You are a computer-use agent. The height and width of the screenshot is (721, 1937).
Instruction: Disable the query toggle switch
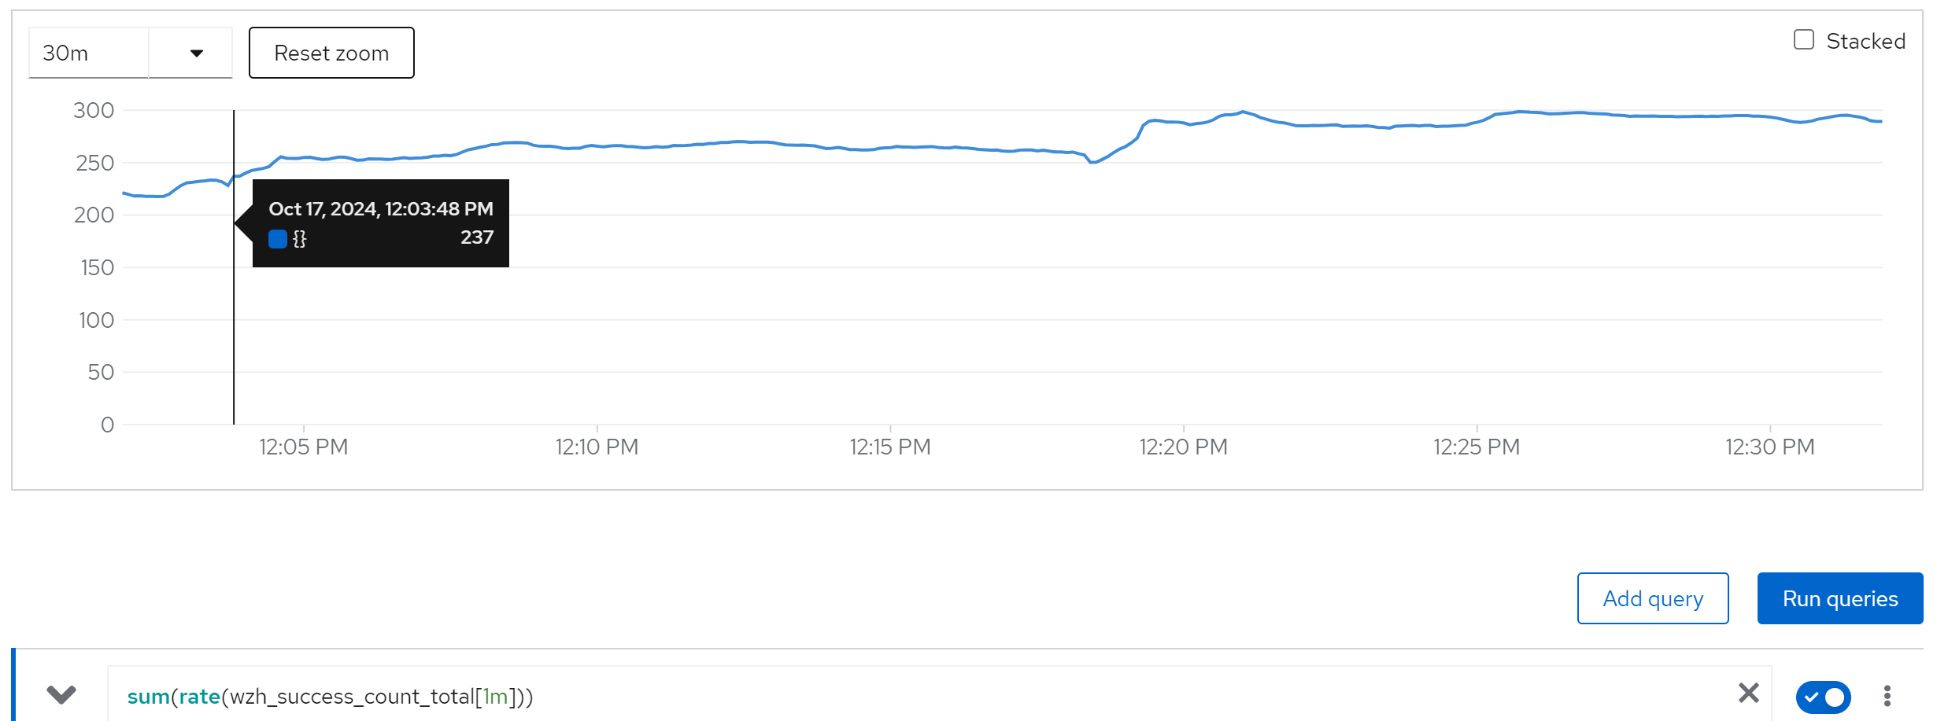coord(1823,697)
